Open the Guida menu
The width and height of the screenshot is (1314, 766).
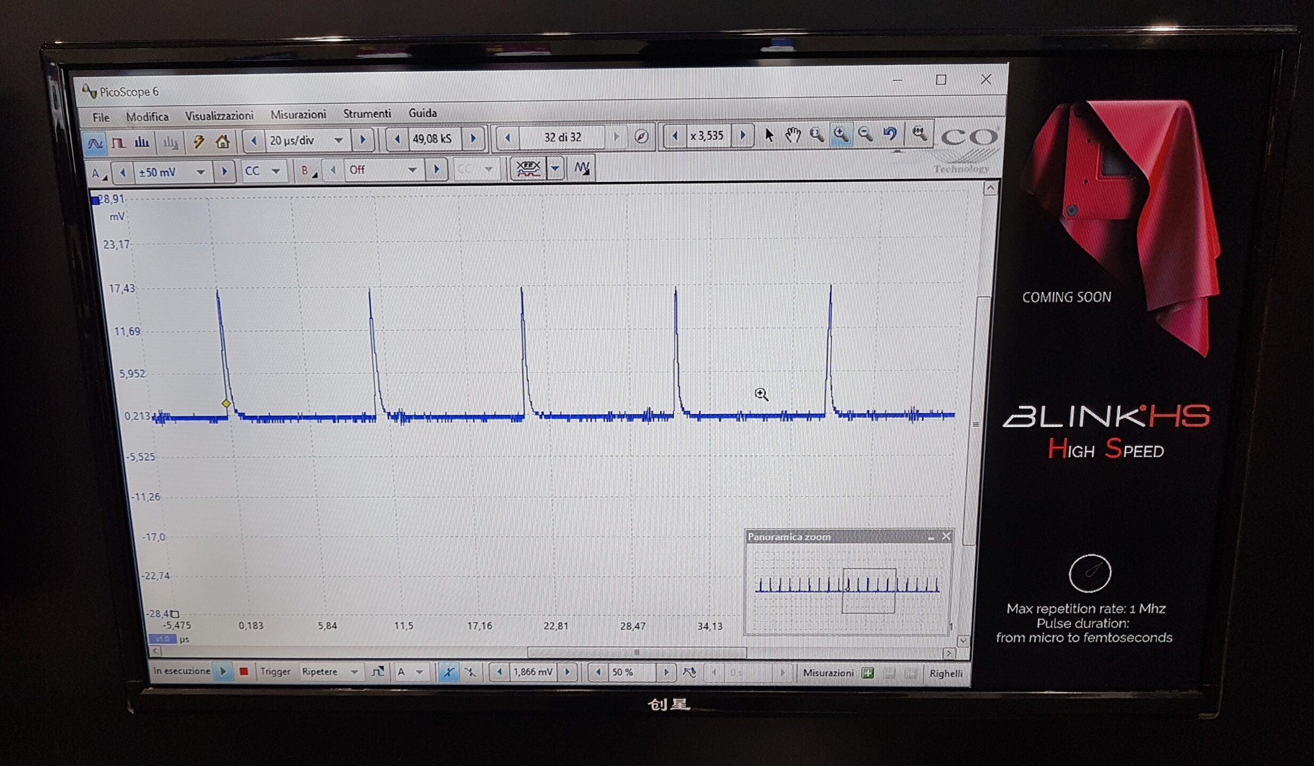(x=423, y=113)
